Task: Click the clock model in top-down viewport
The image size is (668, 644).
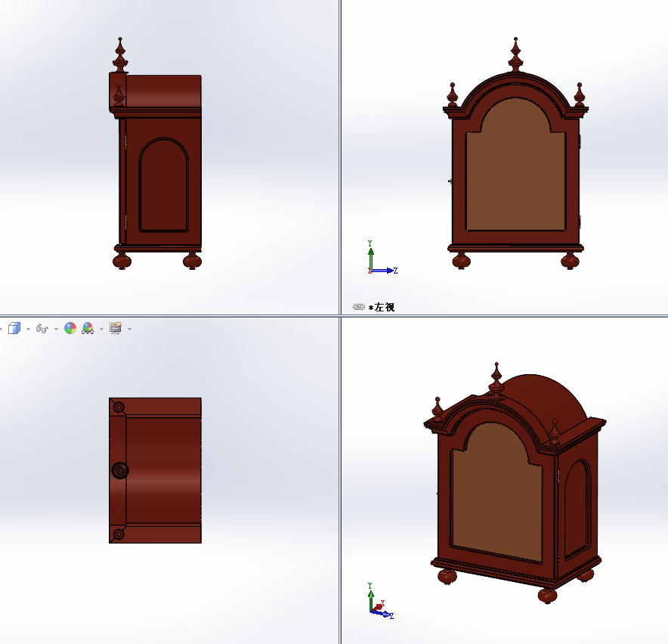Action: [x=155, y=471]
